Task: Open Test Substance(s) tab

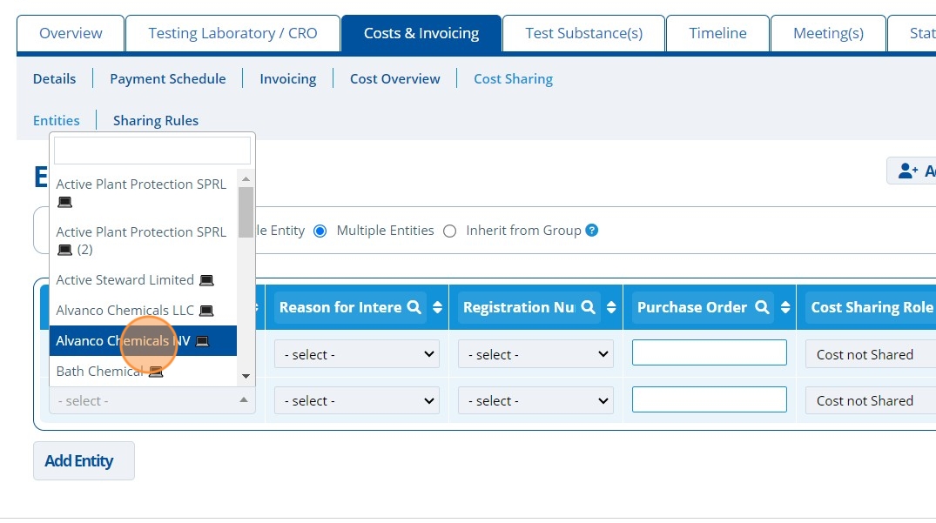Action: (584, 33)
